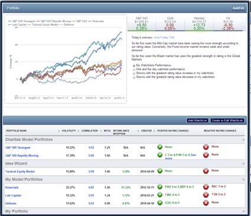
Task: Click correlation value 0.93
Action: pyautogui.click(x=92, y=147)
